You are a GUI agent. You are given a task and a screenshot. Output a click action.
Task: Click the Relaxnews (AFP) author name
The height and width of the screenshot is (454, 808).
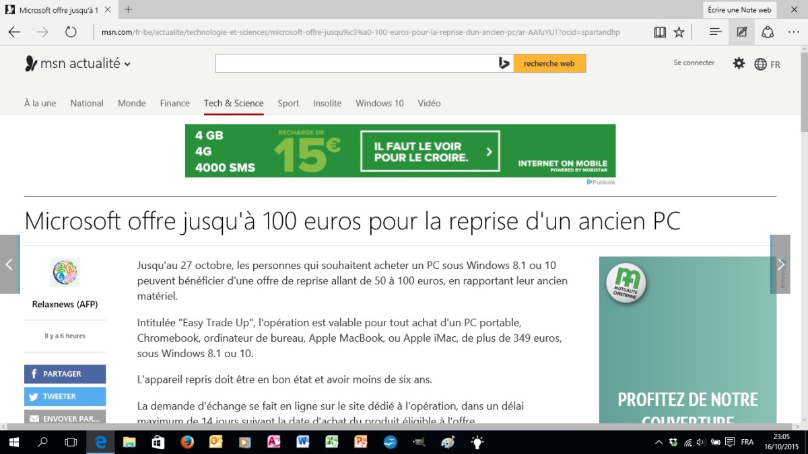(x=65, y=304)
